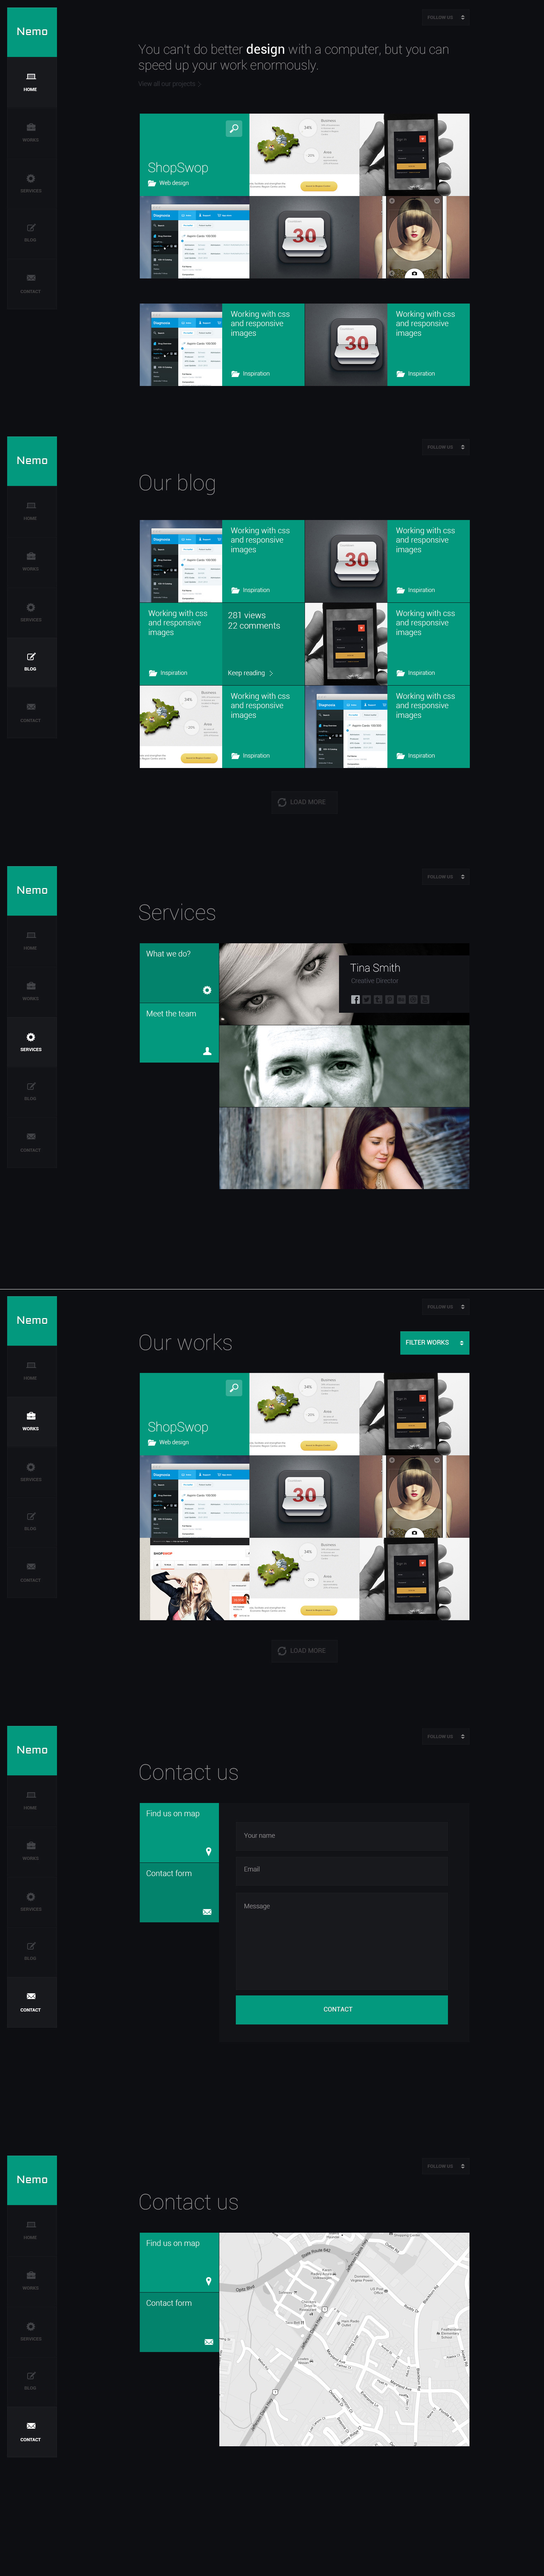Open the man's face photo in Services
This screenshot has width=544, height=2576.
point(344,1066)
